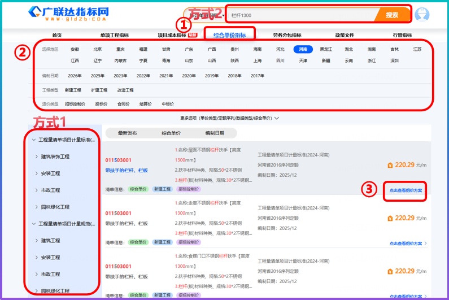Go to the 首页 tab
Image resolution: width=449 pixels, height=300 pixels.
pyautogui.click(x=56, y=35)
